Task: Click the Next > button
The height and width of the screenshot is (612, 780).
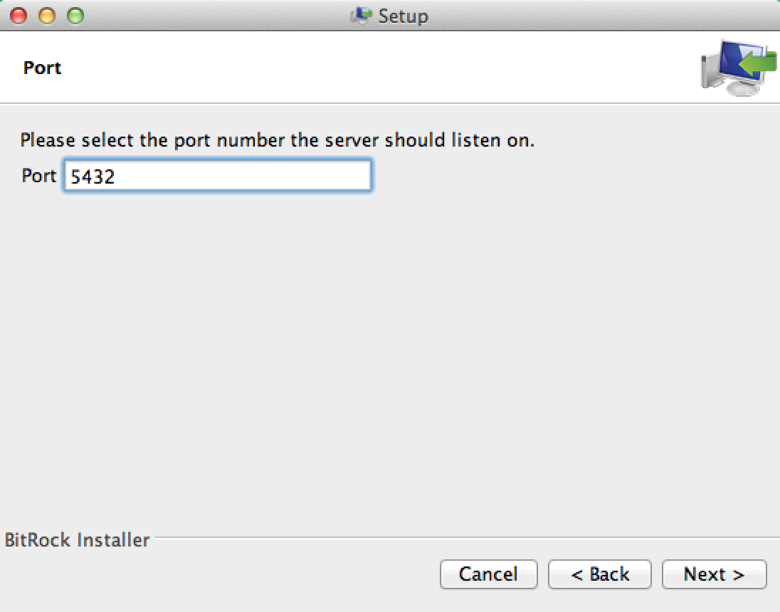Action: (714, 574)
